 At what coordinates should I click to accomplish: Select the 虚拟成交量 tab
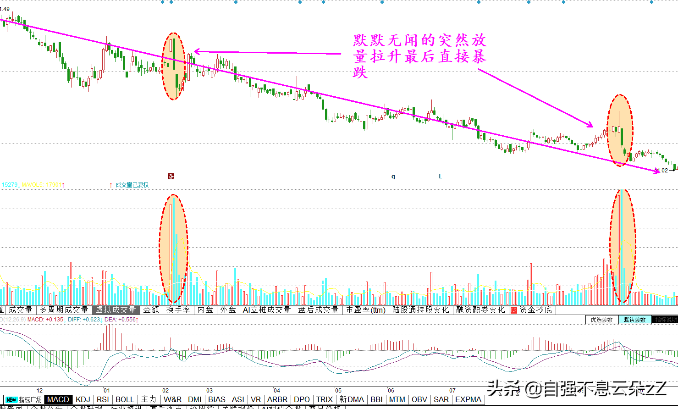pyautogui.click(x=116, y=310)
